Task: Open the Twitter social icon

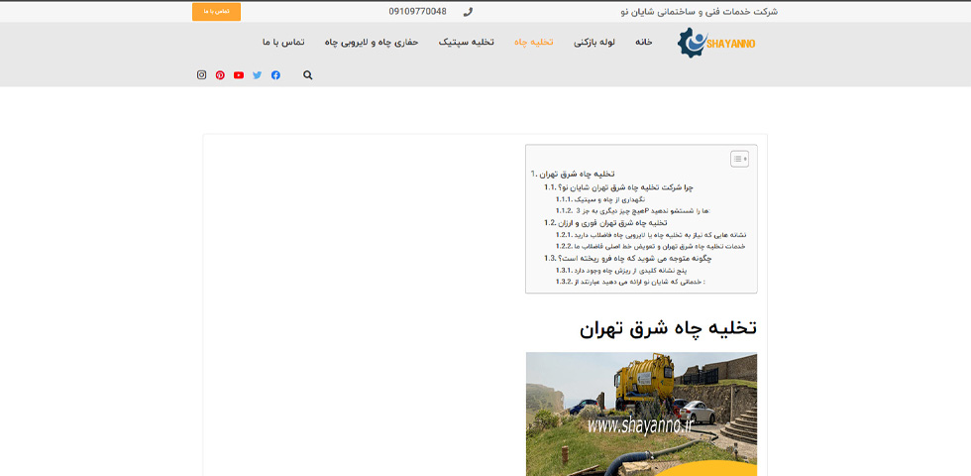Action: pos(257,75)
